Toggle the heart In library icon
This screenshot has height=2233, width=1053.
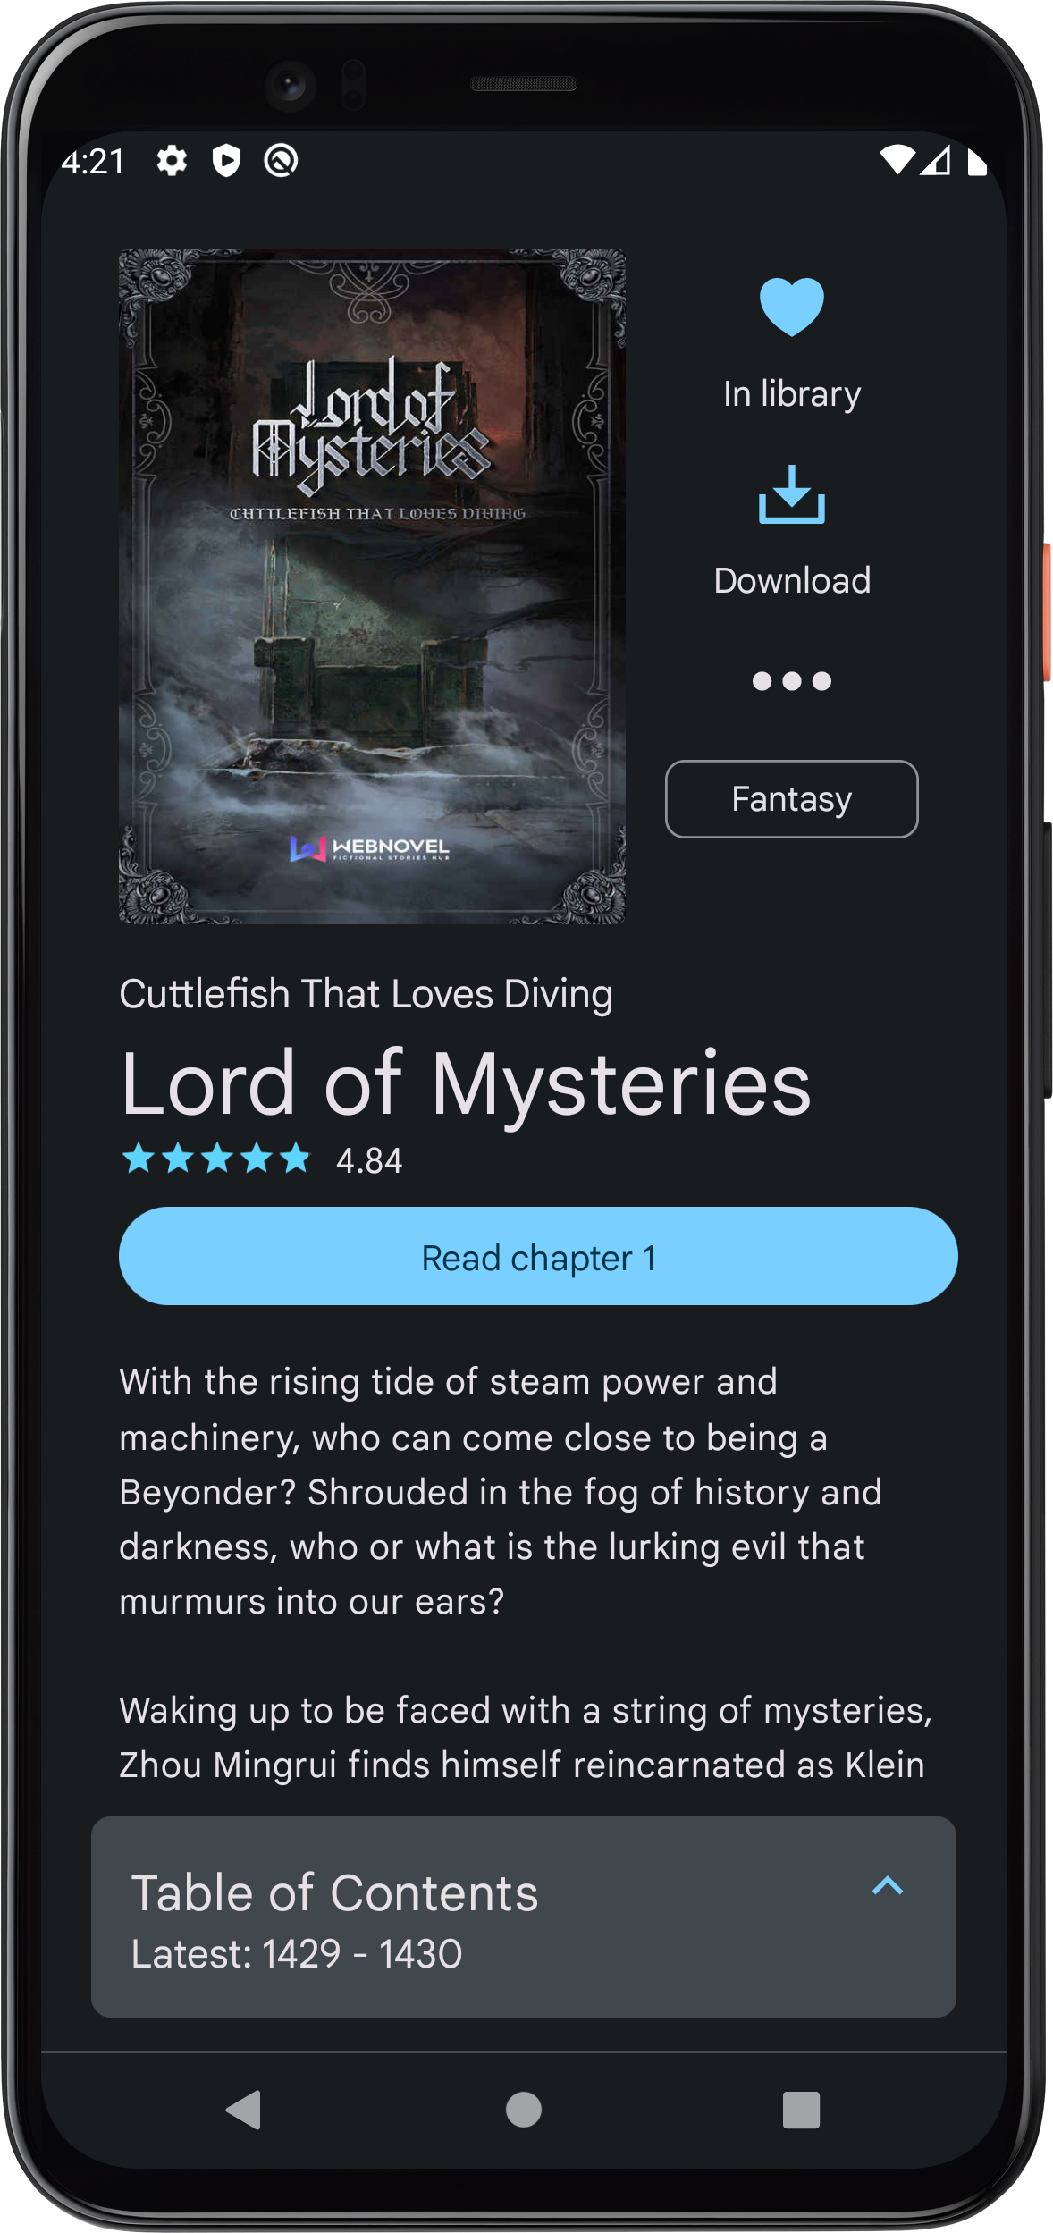pyautogui.click(x=791, y=307)
